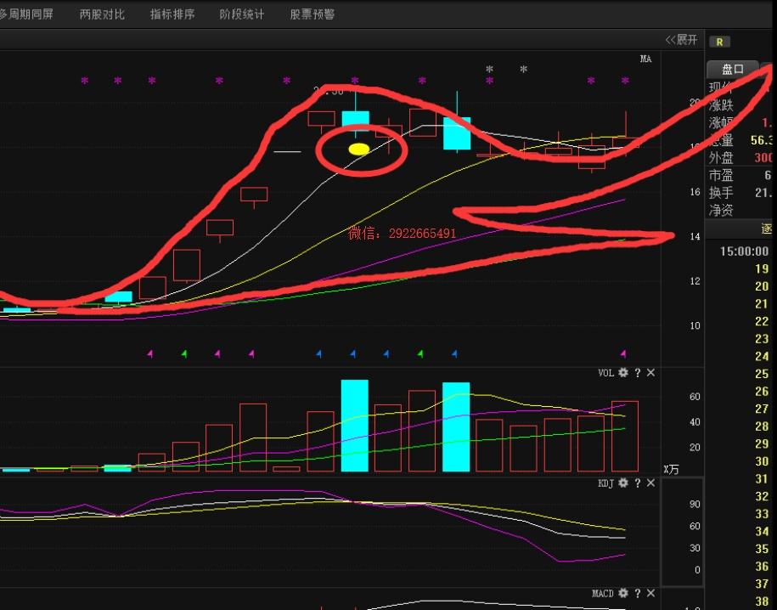
Task: Select row 19 in the tick list
Action: [x=762, y=268]
